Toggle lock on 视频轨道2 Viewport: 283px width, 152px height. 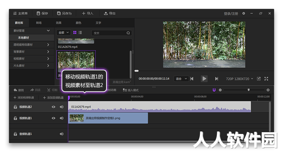15,107
